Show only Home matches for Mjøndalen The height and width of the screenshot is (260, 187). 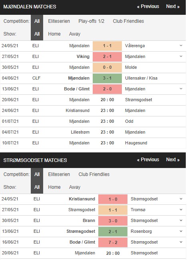[54, 34]
